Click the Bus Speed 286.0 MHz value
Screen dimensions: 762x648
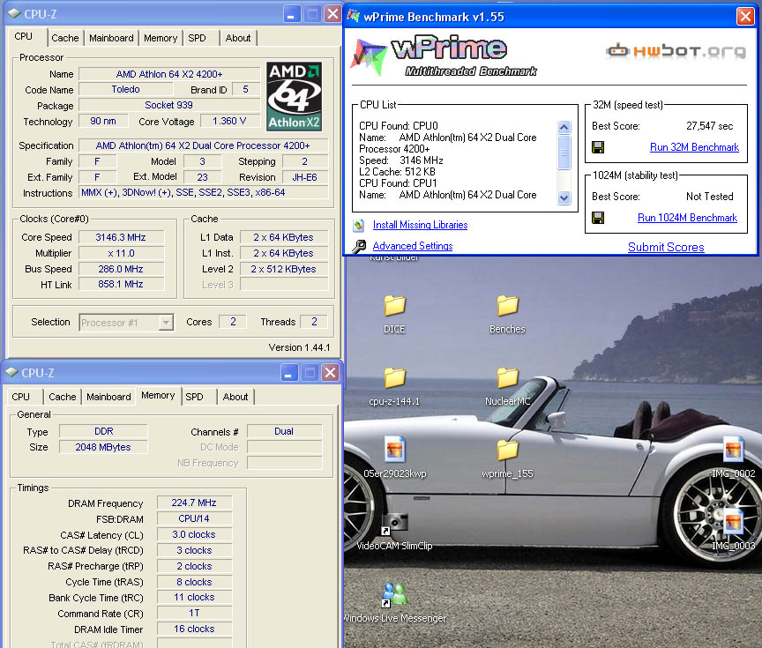click(x=121, y=269)
